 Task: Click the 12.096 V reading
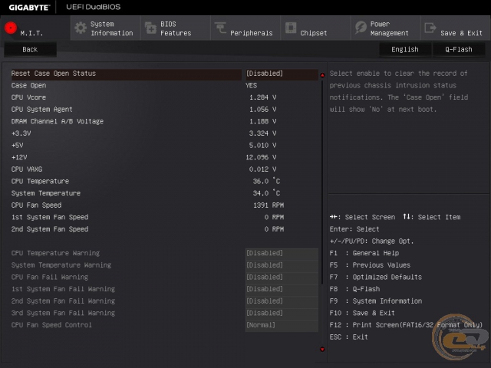[261, 157]
